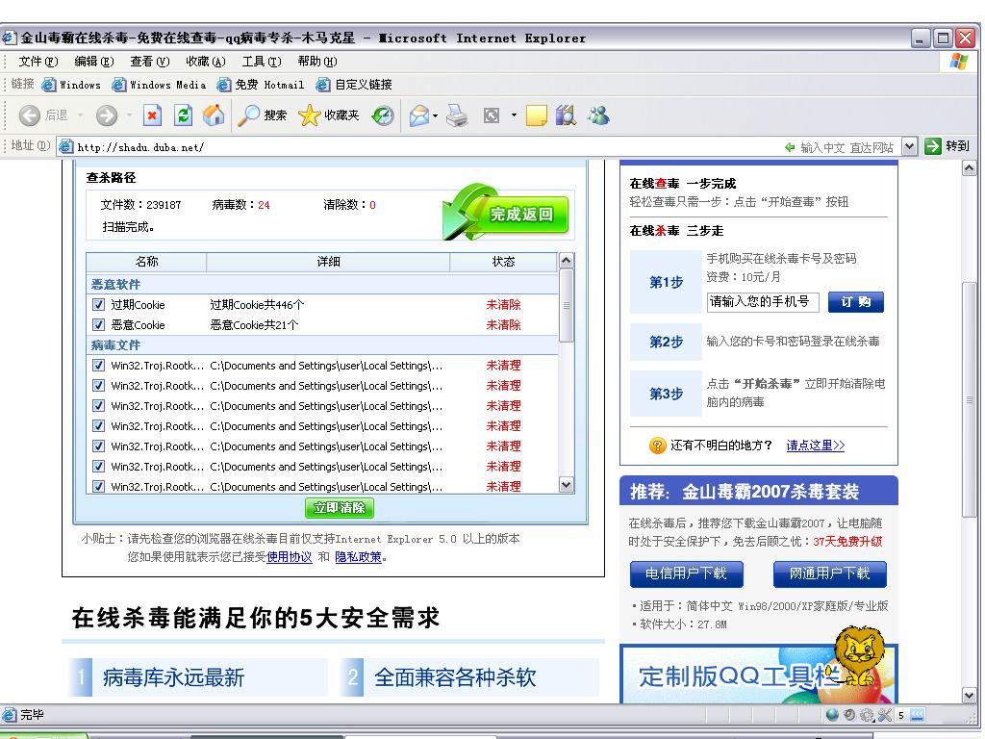Uncheck the third Win32.Troj.Rootk checkbox

tap(98, 405)
